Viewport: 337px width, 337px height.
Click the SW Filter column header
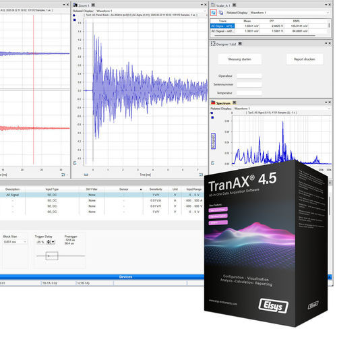pos(92,189)
